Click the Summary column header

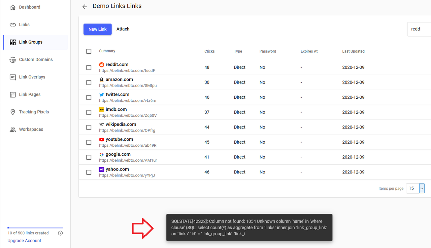pos(107,51)
